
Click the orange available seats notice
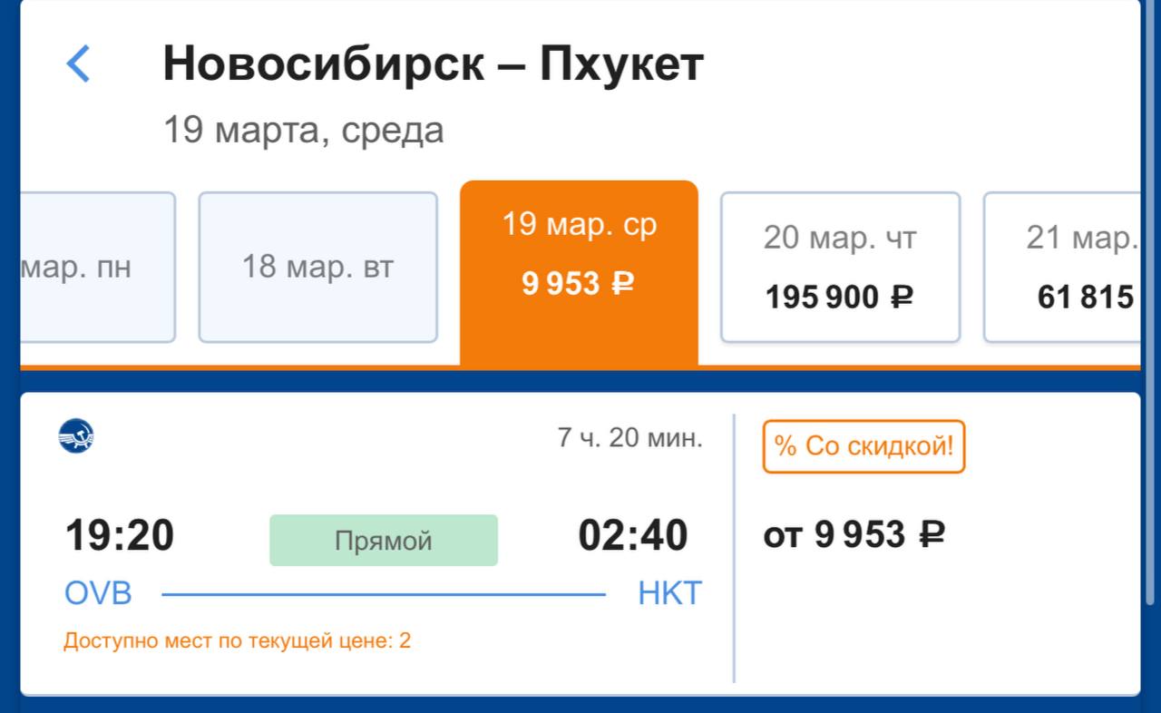pyautogui.click(x=237, y=641)
